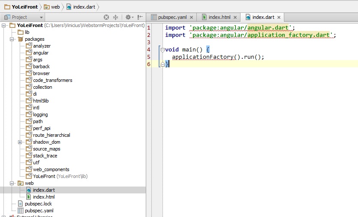Switch to the index.html editor tab
The height and width of the screenshot is (217, 358).
coord(219,17)
